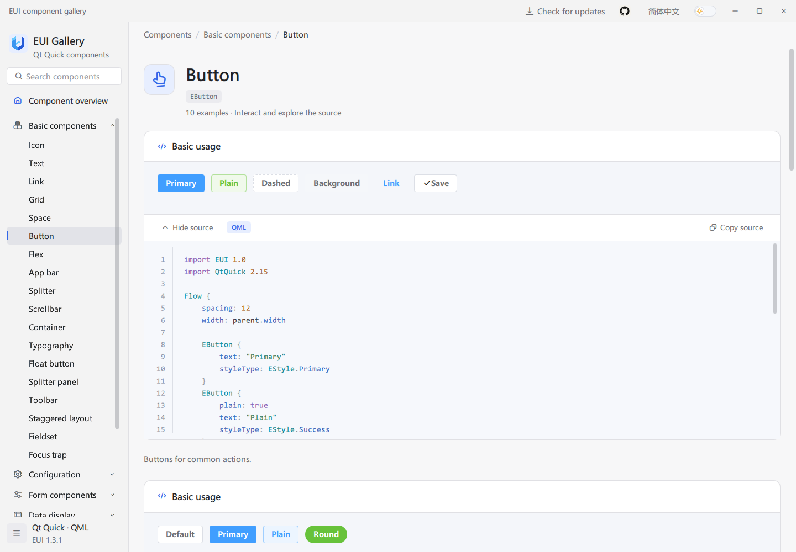The width and height of the screenshot is (796, 552).
Task: Click the Primary button in first example
Action: (x=181, y=183)
